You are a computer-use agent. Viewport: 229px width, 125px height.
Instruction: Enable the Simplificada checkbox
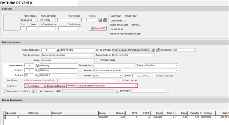coord(5,80)
